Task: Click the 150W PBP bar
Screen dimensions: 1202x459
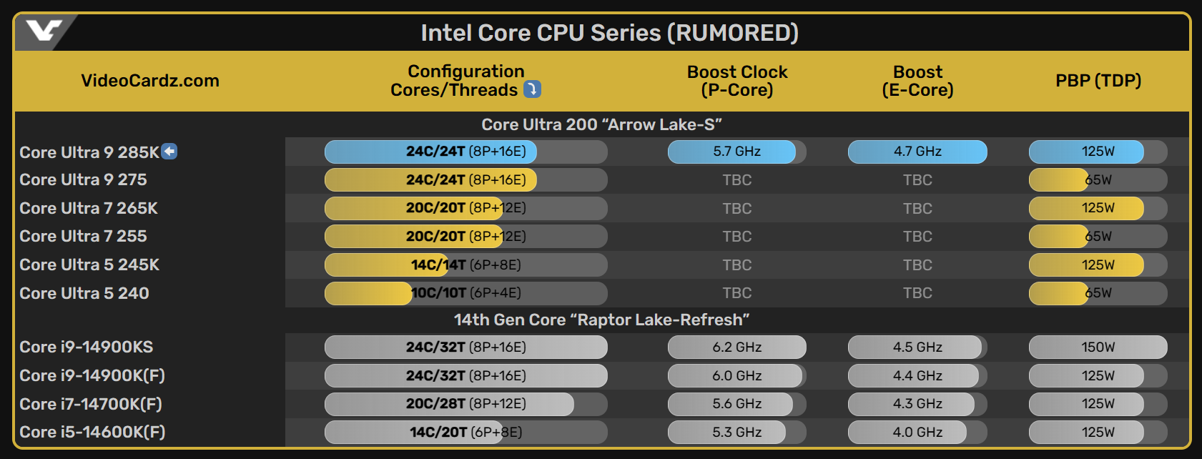Action: point(1098,347)
